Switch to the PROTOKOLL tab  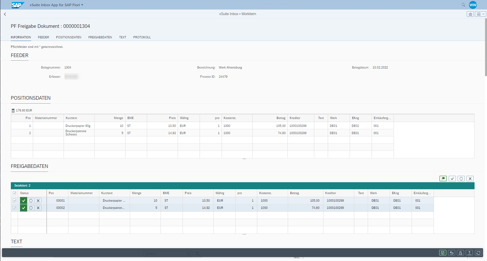[x=142, y=37]
